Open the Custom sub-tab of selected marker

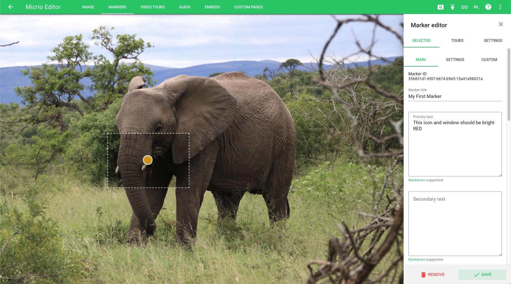tap(489, 59)
